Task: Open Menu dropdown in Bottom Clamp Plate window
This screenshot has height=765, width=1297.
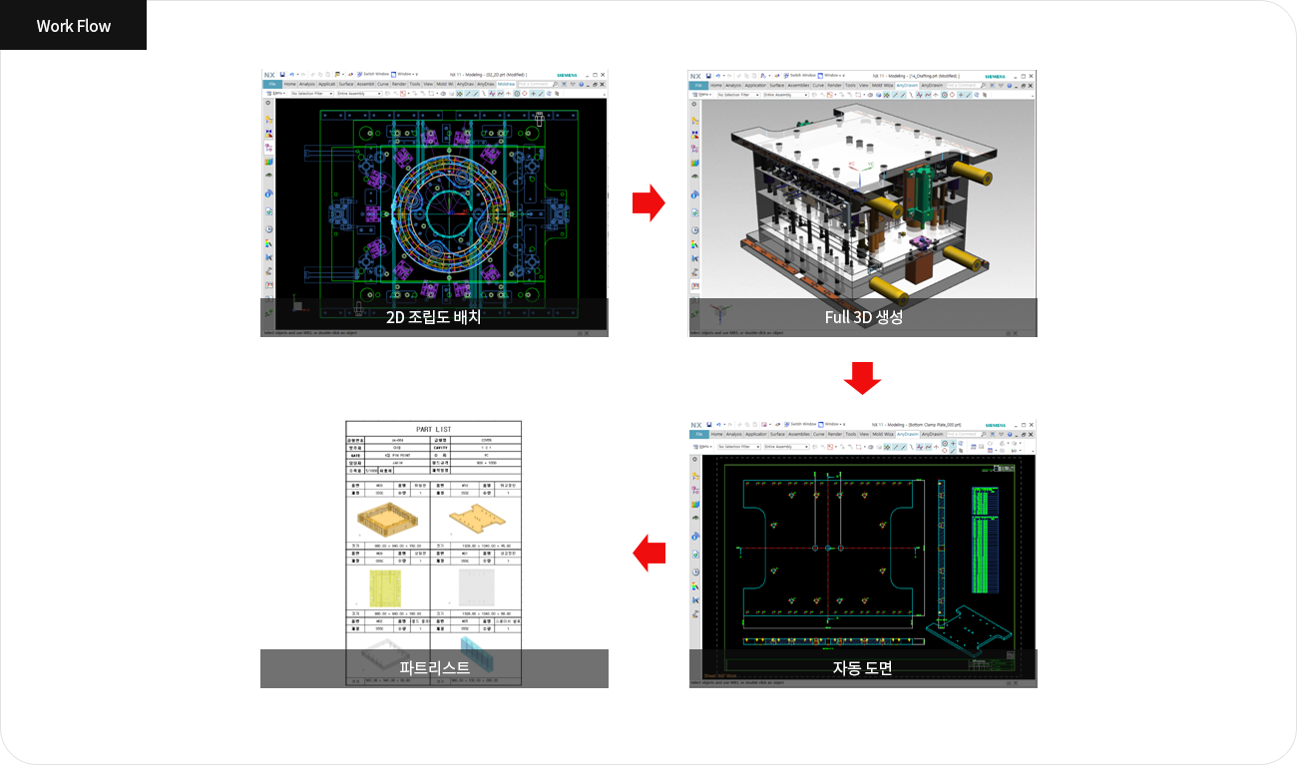Action: [701, 447]
